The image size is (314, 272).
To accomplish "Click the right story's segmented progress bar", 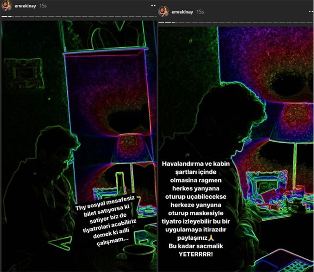I will tap(235, 22).
